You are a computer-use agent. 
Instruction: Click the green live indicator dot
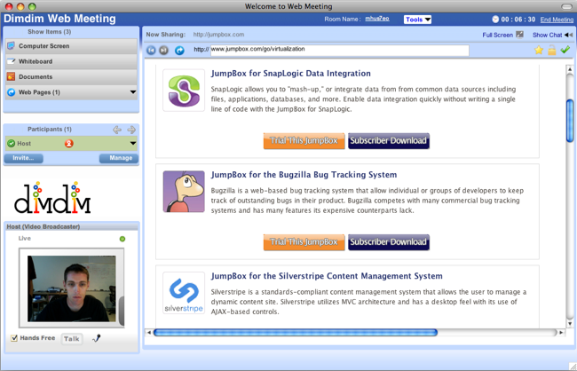[123, 239]
